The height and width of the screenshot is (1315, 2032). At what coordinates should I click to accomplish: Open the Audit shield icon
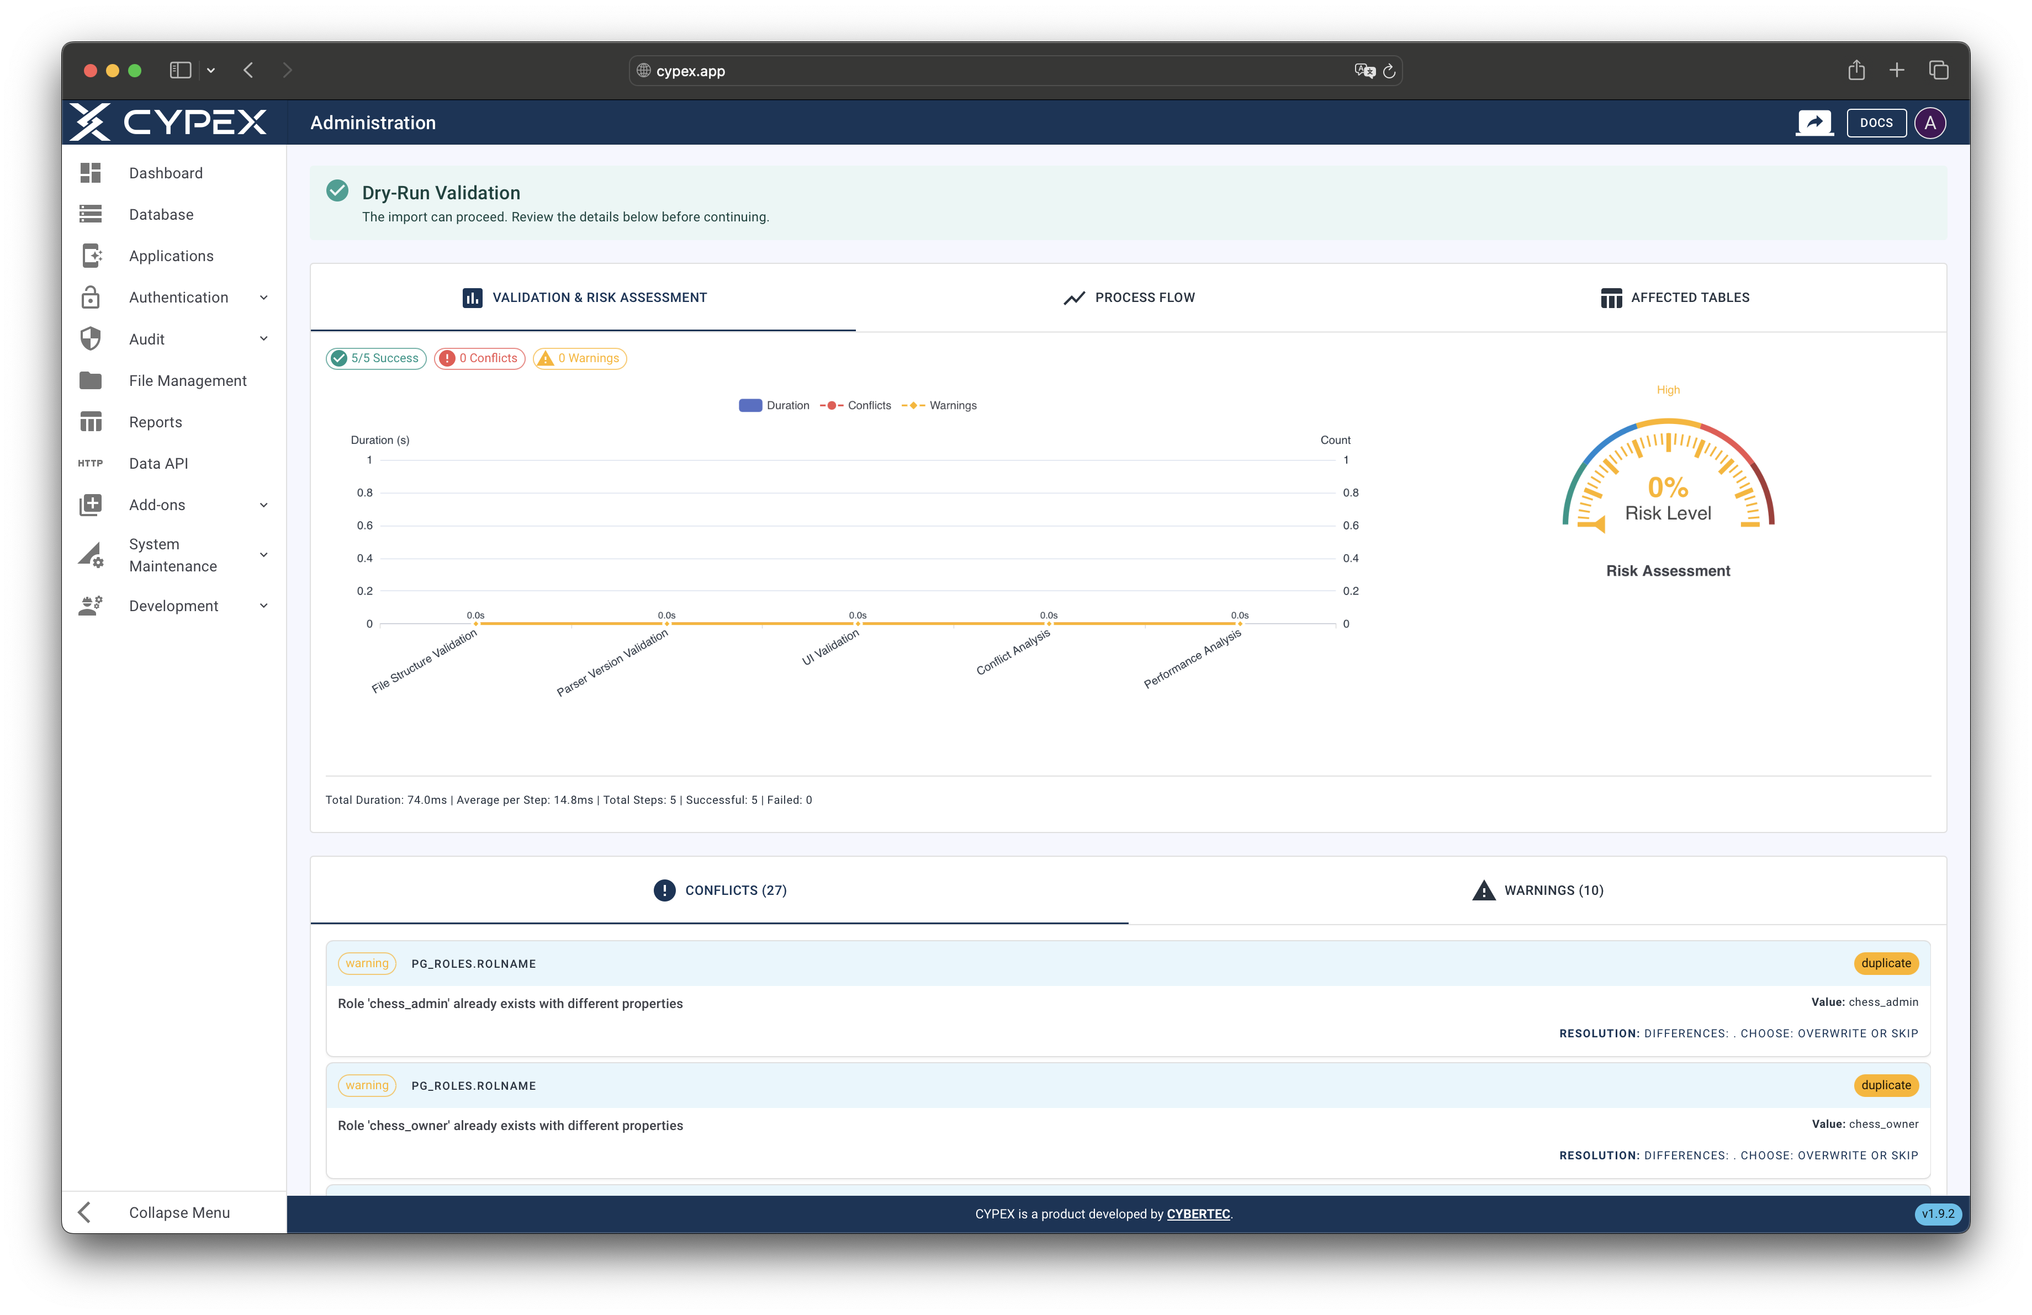91,339
